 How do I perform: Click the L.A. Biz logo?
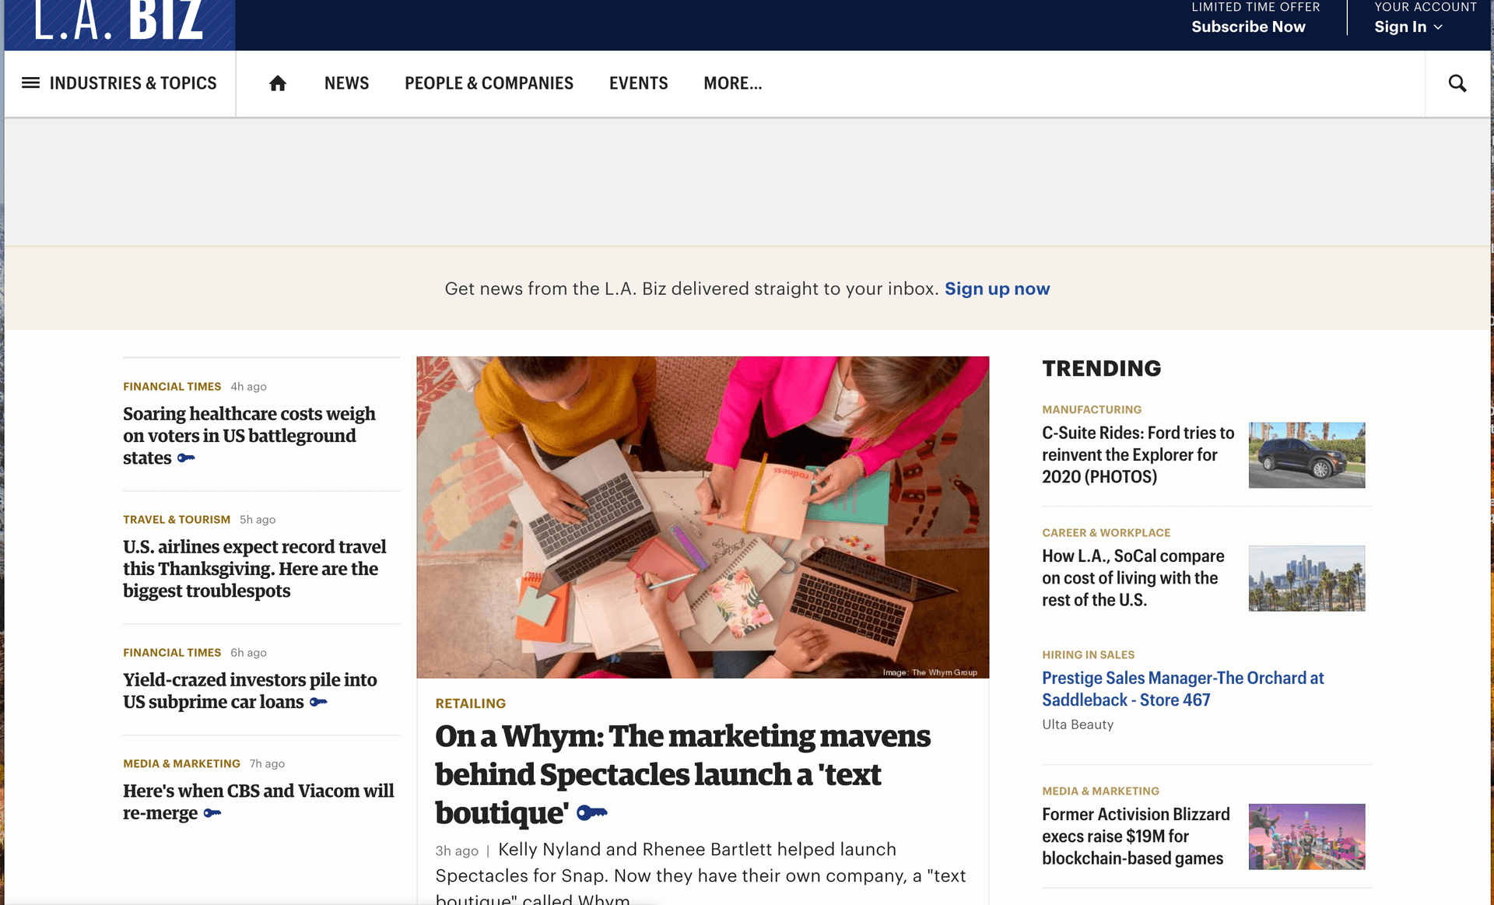tap(119, 23)
